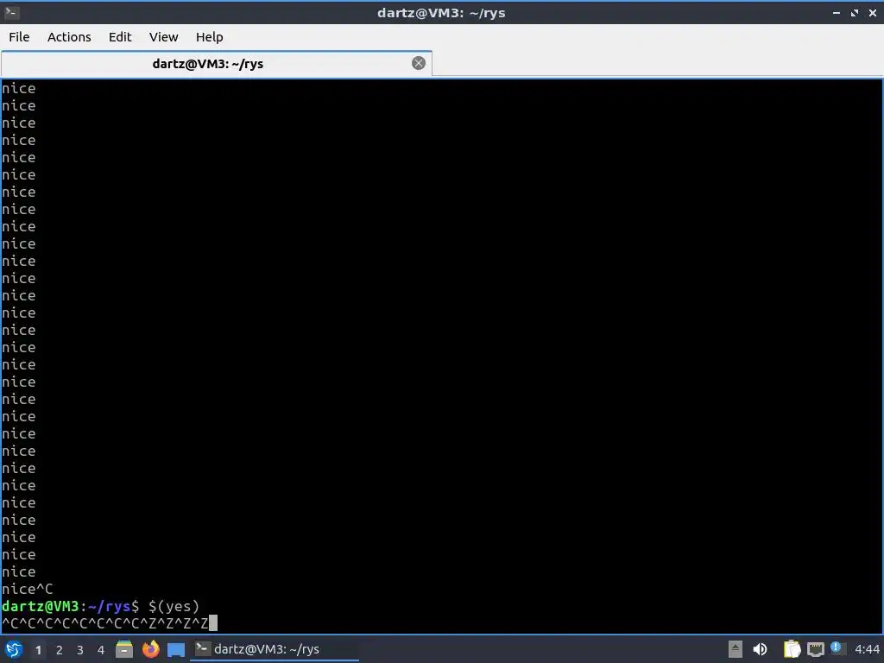Open the volume control icon
This screenshot has height=663, width=884.
pyautogui.click(x=760, y=649)
